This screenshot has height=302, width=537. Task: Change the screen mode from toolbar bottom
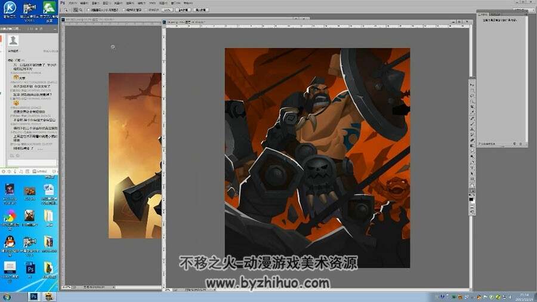click(x=473, y=212)
